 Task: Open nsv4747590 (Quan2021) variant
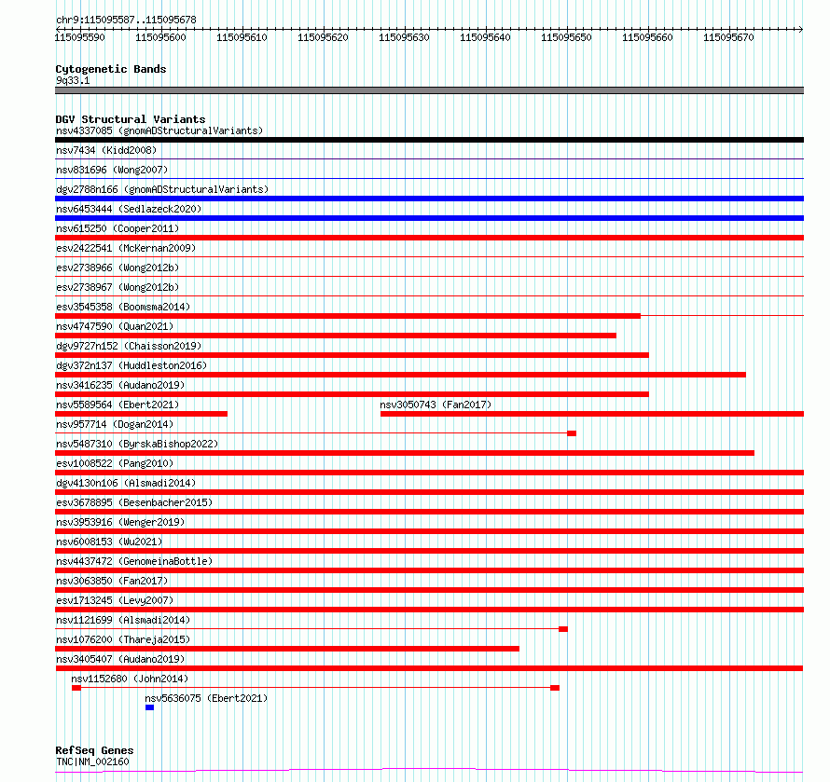coord(115,326)
